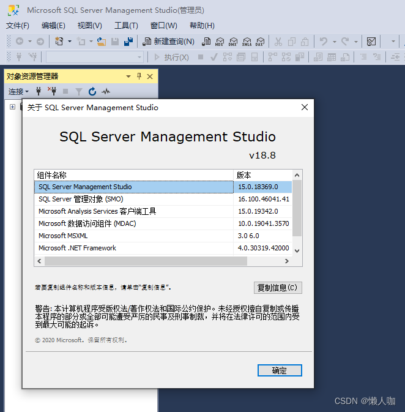The image size is (405, 412).
Task: Close the Object Explorer panel
Action: pyautogui.click(x=150, y=77)
